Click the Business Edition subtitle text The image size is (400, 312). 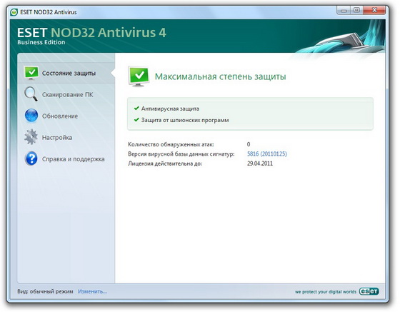41,42
